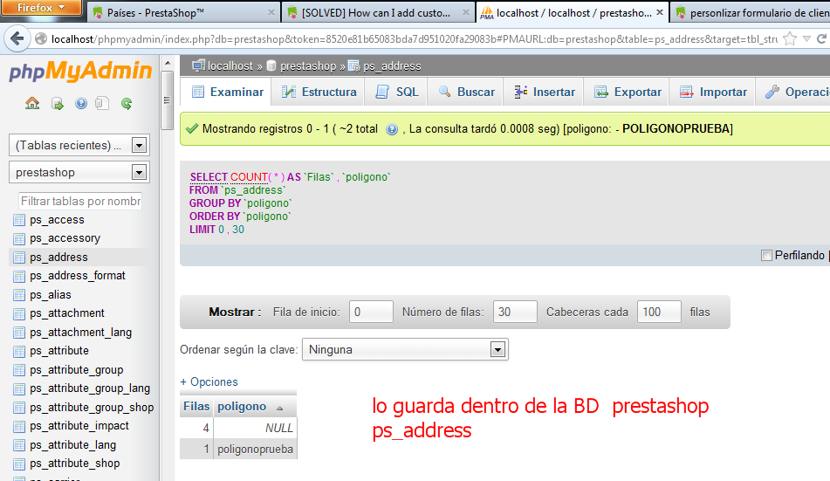Open the address bar history dropdown arrow
The width and height of the screenshot is (830, 481).
click(806, 38)
